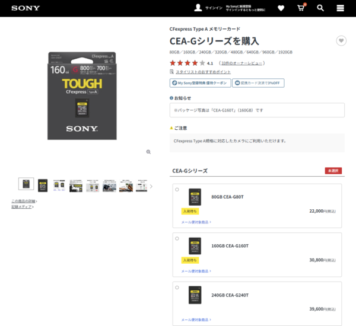Click the 'CEA-Gシリーズを購入' heading

point(214,41)
